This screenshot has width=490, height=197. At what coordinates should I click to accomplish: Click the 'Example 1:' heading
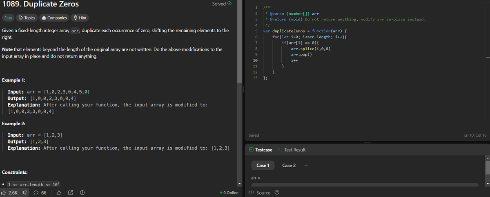pyautogui.click(x=14, y=80)
